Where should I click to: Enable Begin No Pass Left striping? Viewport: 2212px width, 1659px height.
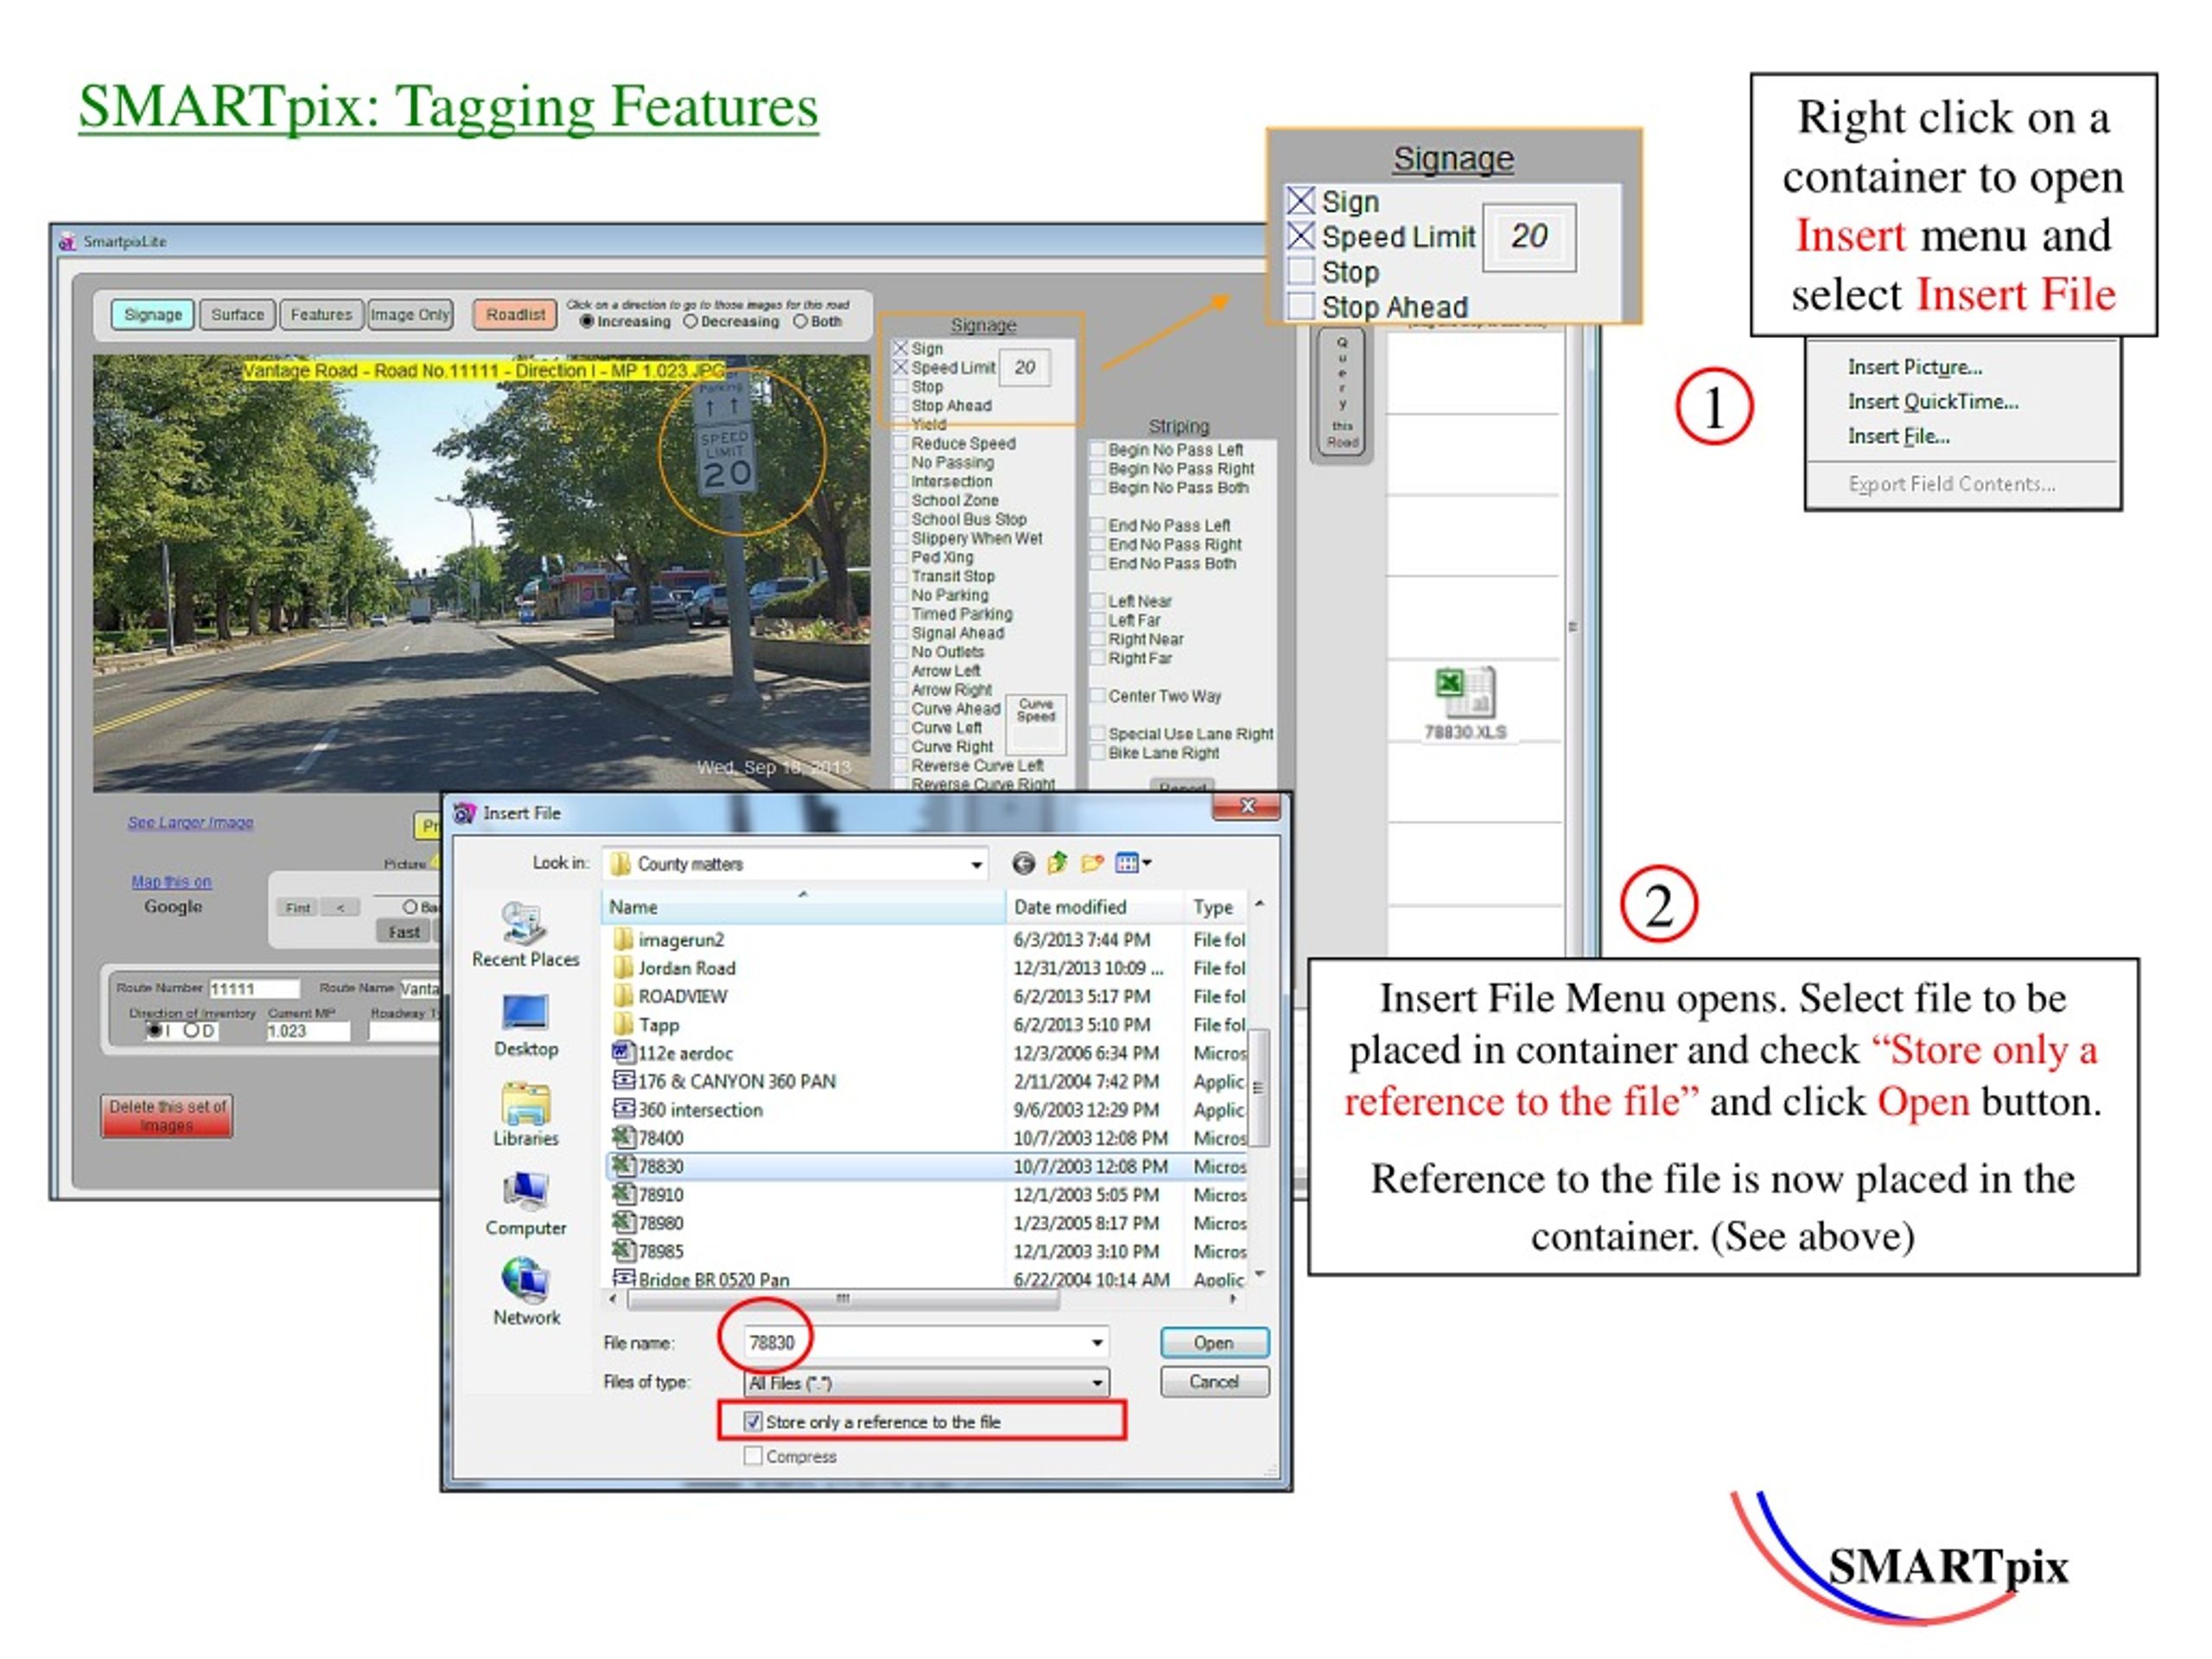pyautogui.click(x=1098, y=450)
